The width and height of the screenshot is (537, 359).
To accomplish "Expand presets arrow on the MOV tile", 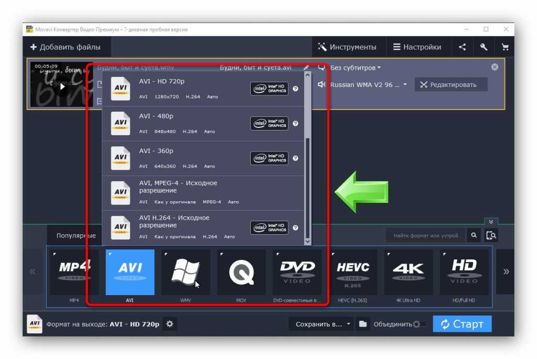I will (222, 254).
